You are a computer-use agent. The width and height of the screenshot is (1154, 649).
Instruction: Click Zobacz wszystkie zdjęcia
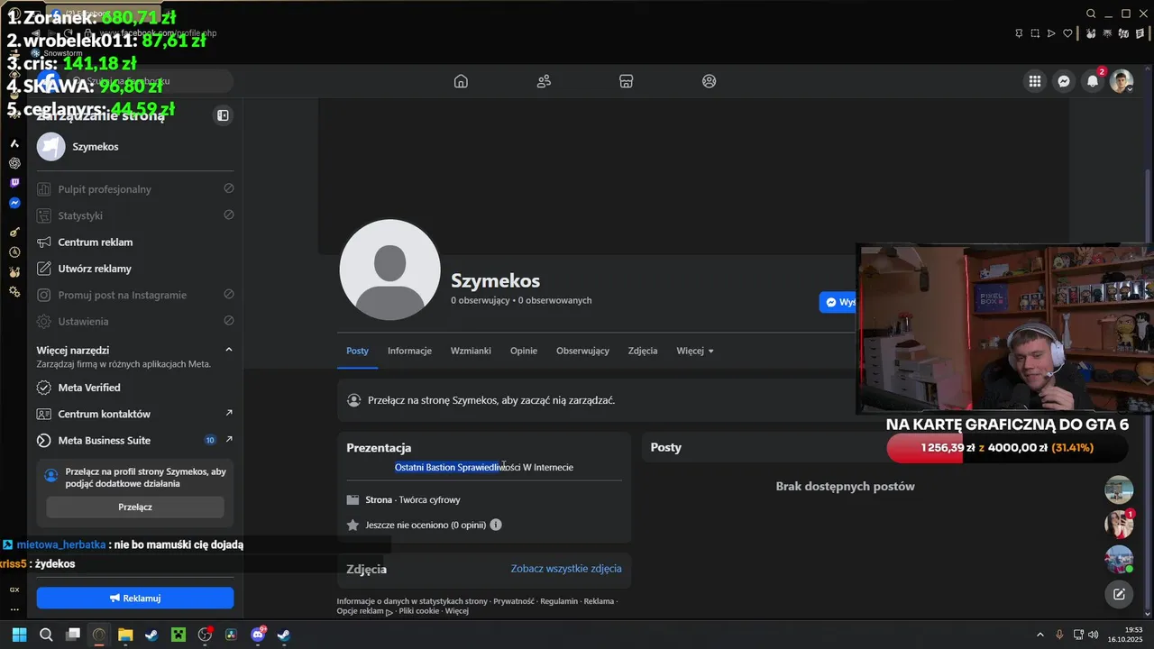tap(566, 569)
